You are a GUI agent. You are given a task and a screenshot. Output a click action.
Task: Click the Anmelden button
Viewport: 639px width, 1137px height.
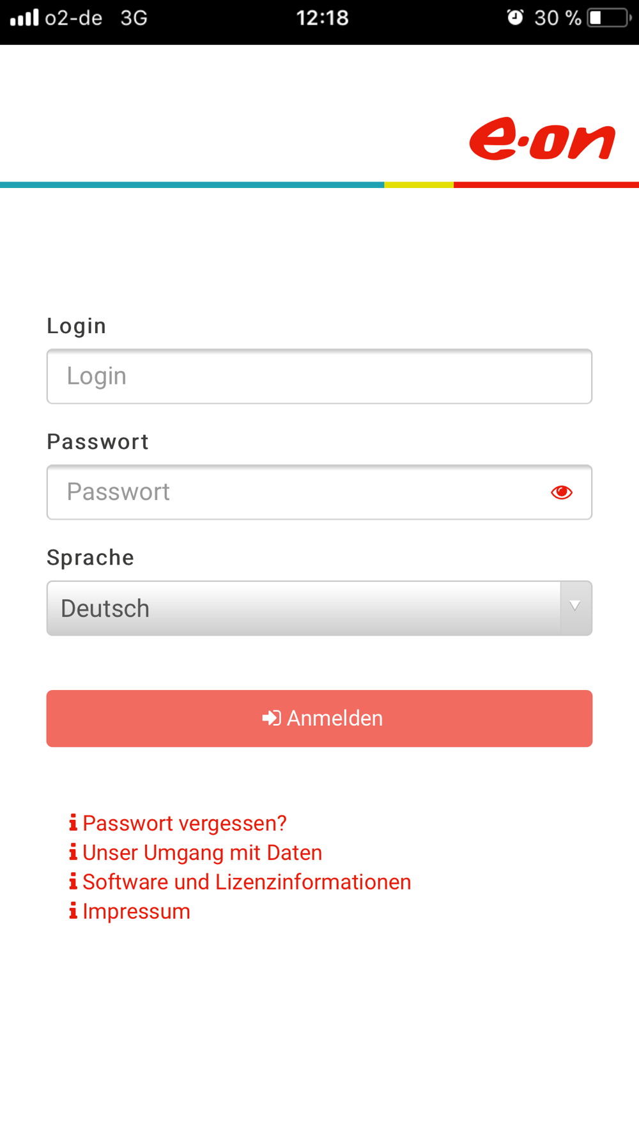pos(319,718)
